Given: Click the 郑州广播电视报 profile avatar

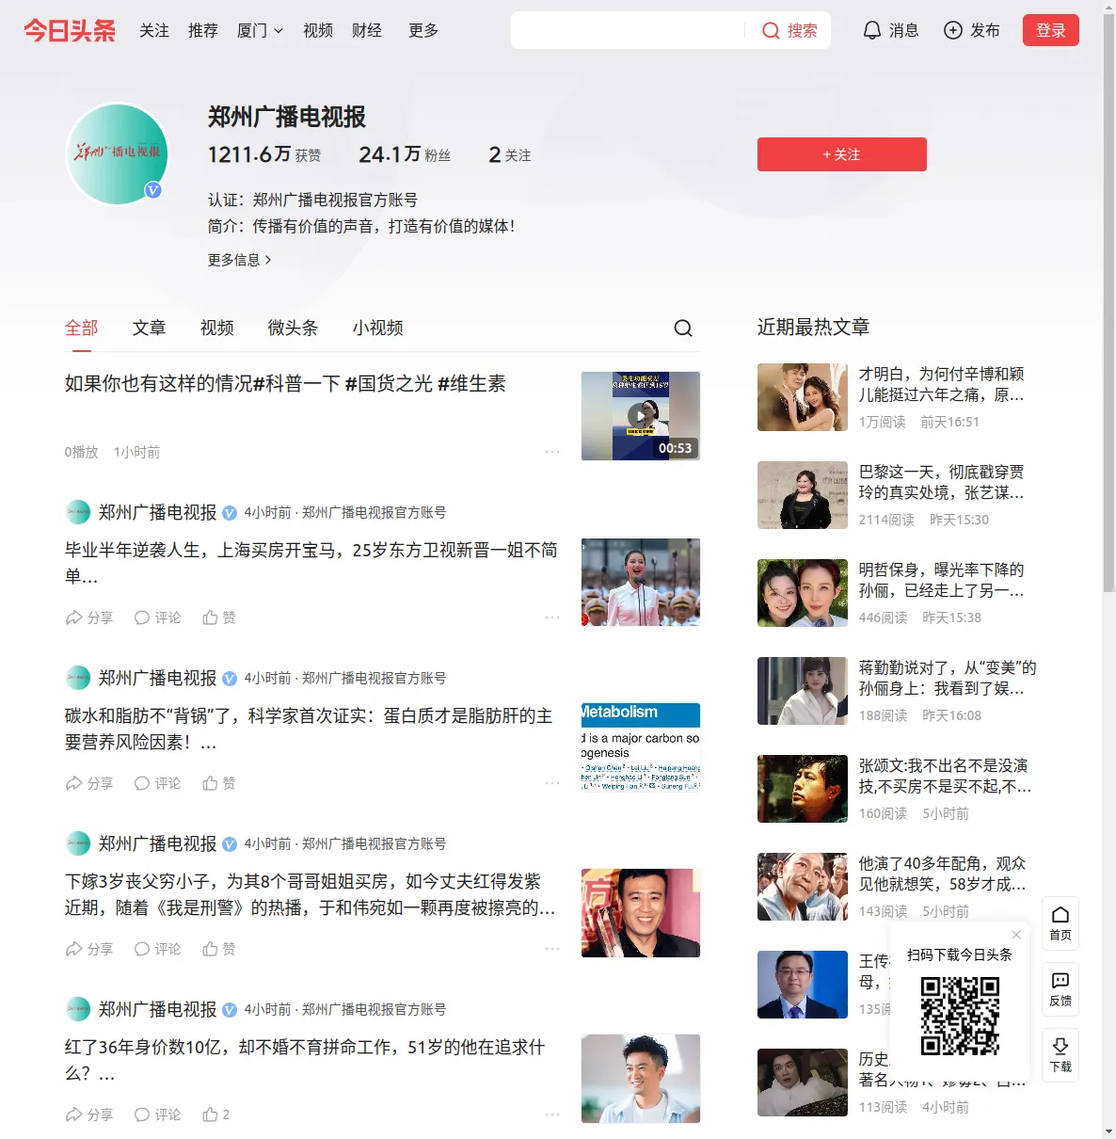Looking at the screenshot, I should click(x=118, y=154).
